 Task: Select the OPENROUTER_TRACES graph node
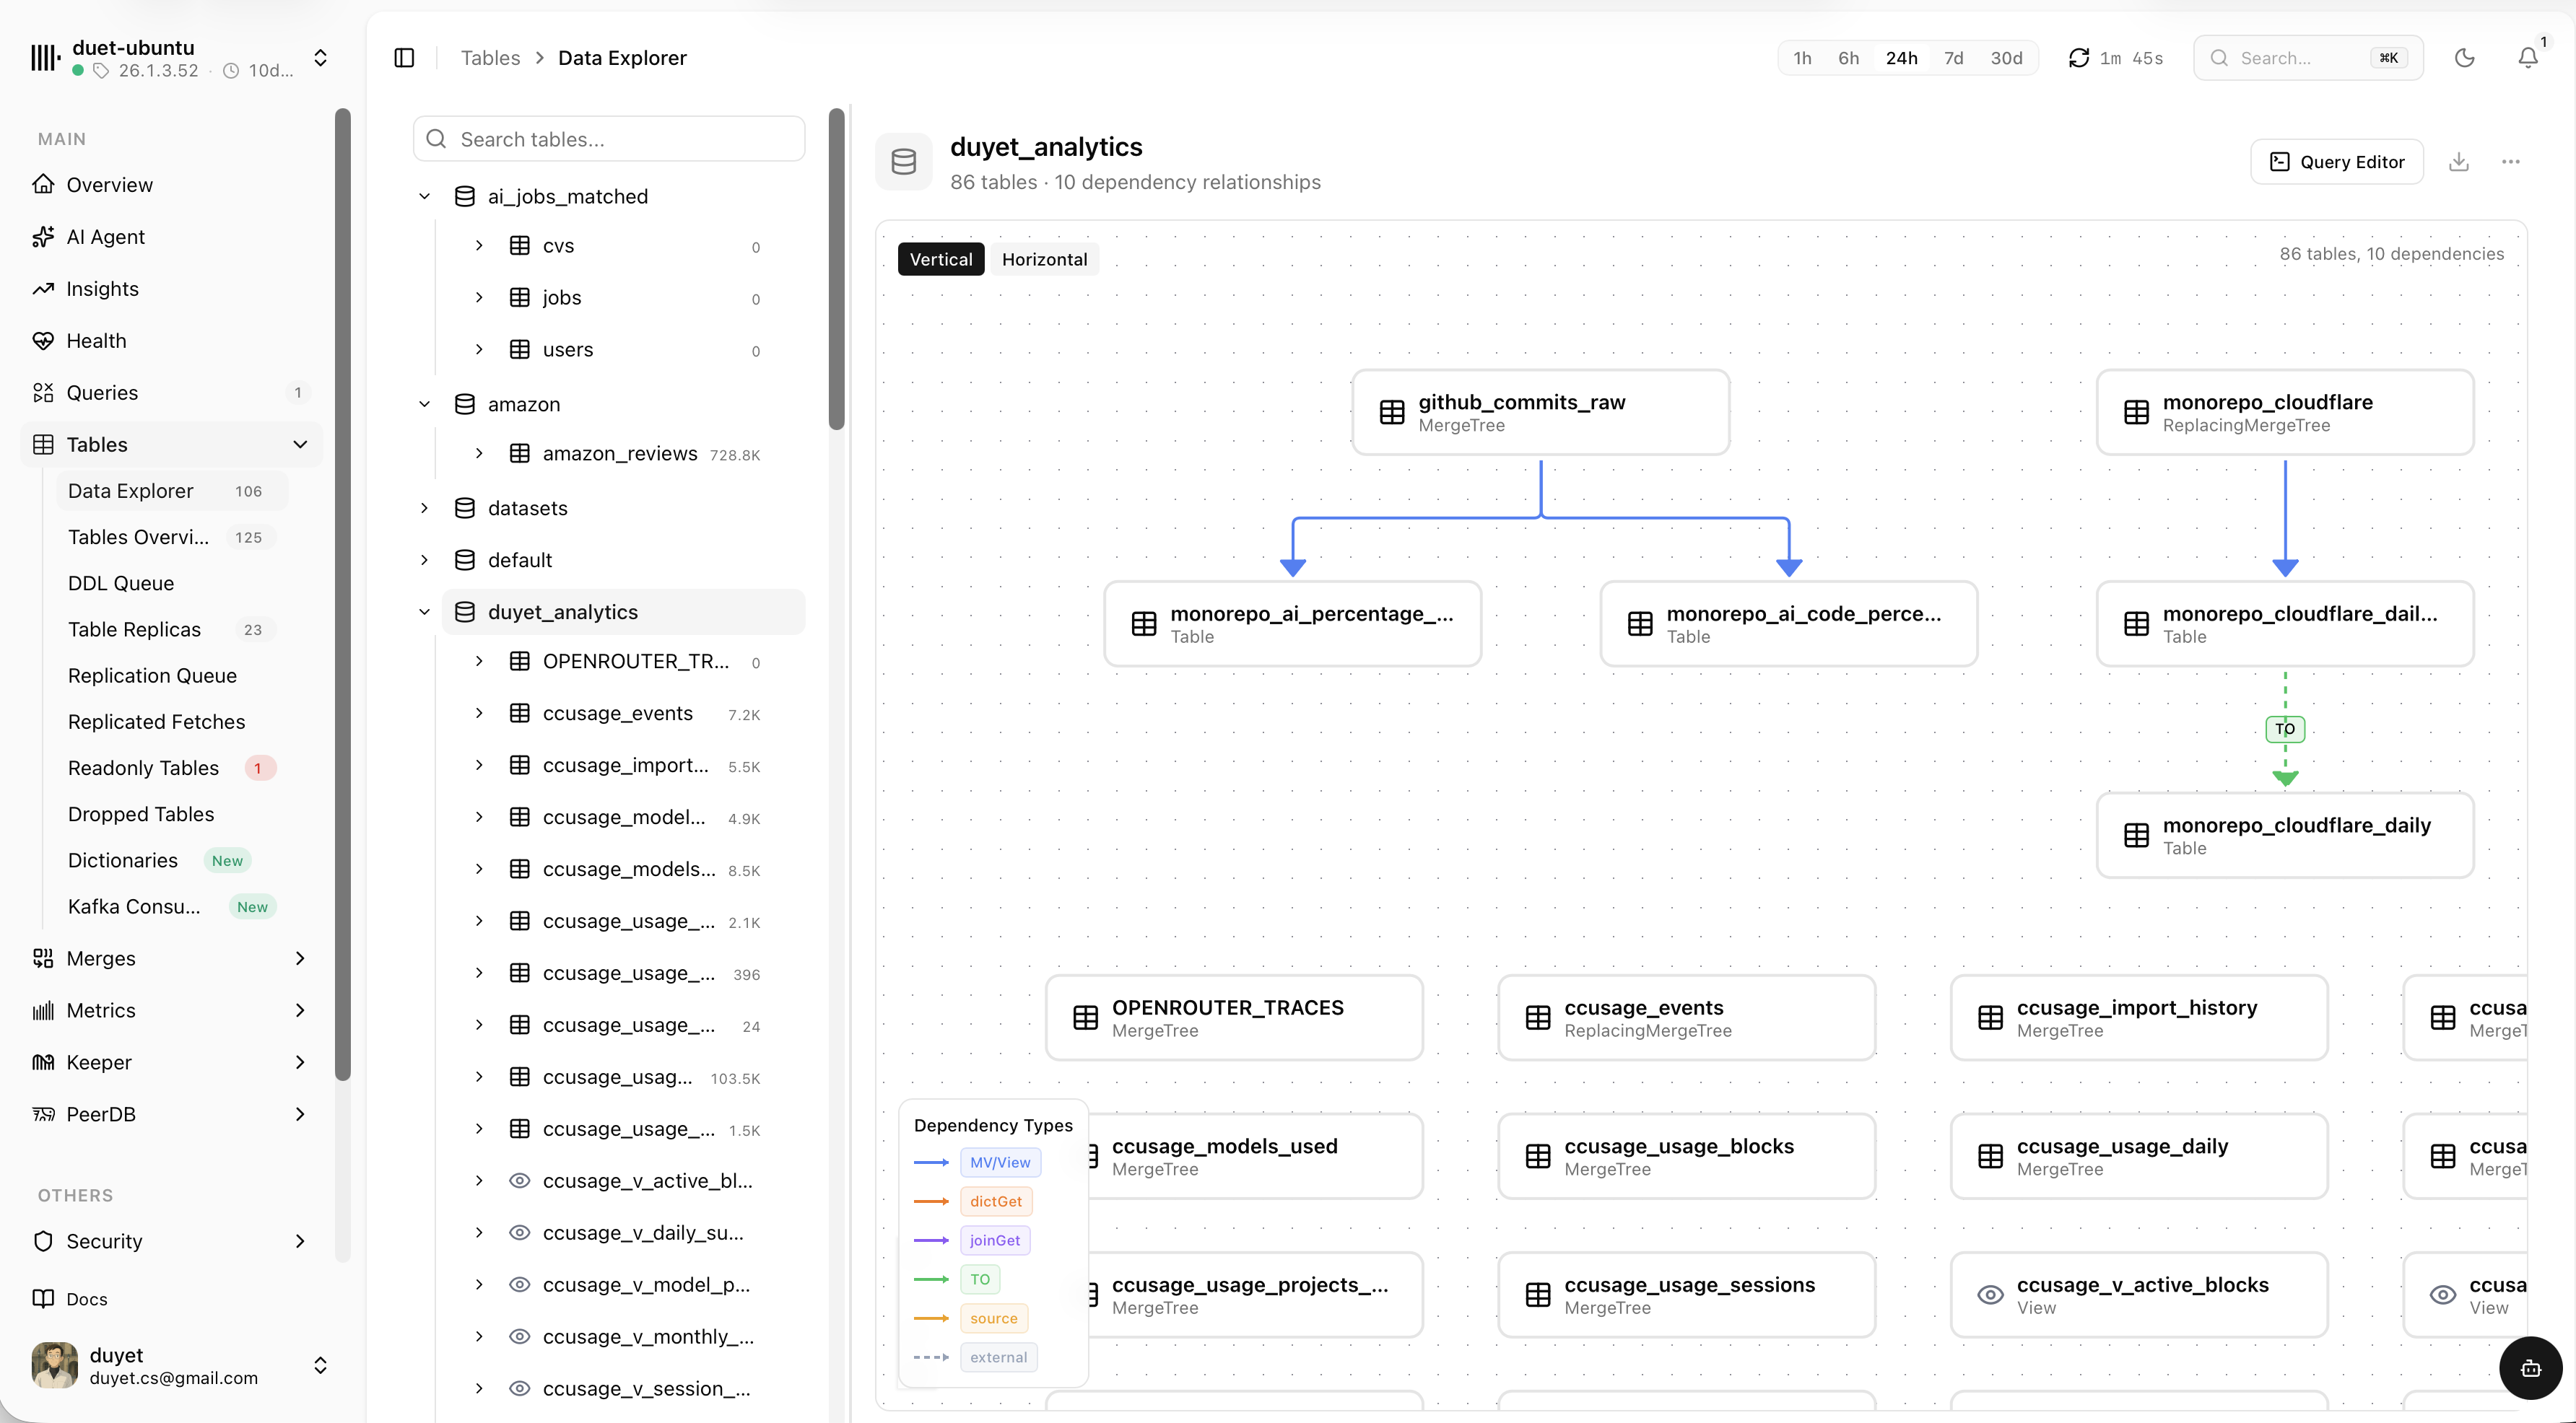[1234, 1017]
